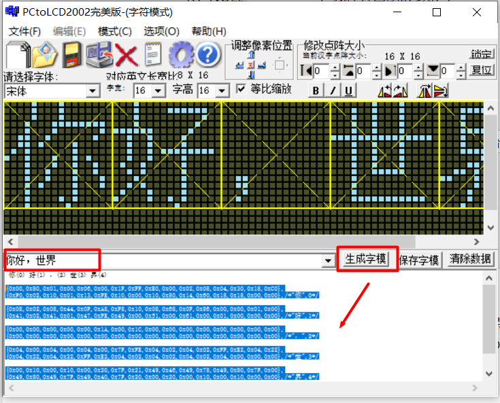Click the selected hex data for 你
500x403 pixels.
(x=162, y=292)
